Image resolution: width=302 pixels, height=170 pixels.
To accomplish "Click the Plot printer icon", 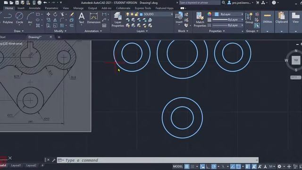I will pyautogui.click(x=40, y=2).
